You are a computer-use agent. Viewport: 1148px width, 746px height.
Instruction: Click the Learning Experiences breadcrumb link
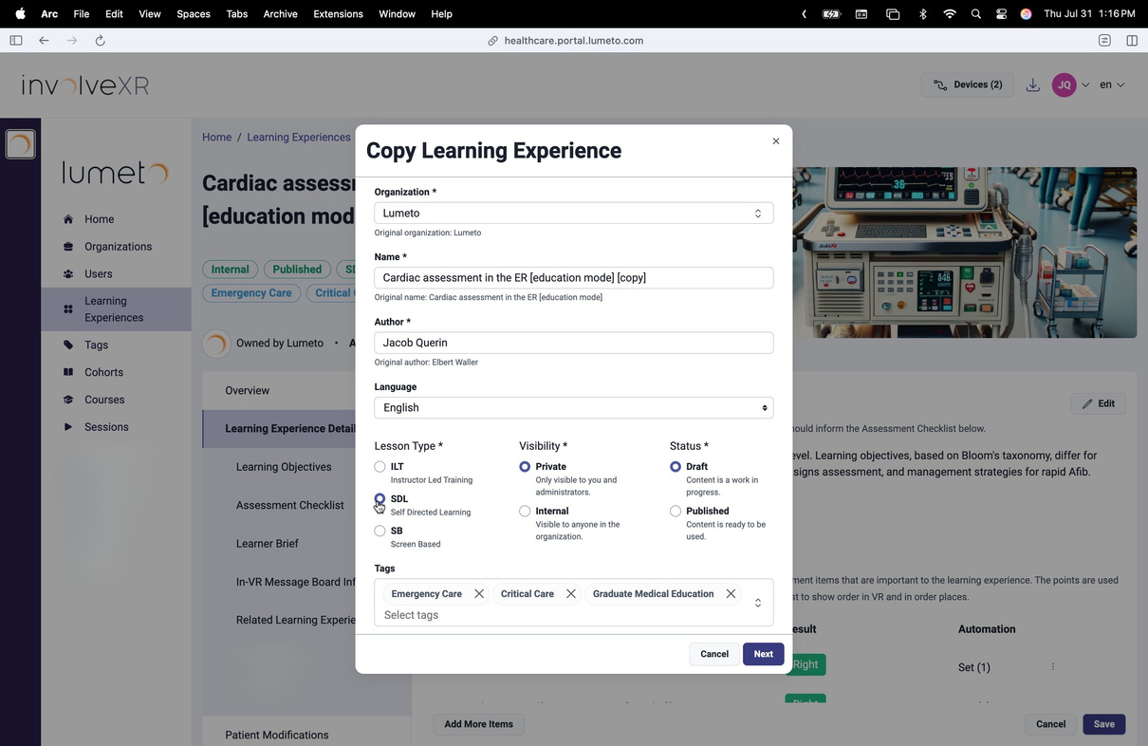coord(299,138)
